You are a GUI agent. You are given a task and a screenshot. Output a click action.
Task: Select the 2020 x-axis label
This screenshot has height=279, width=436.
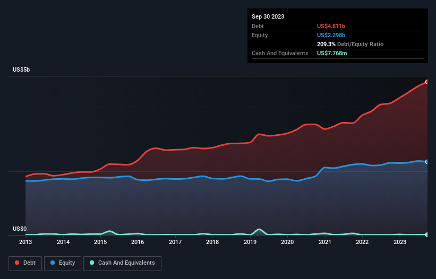tap(287, 242)
